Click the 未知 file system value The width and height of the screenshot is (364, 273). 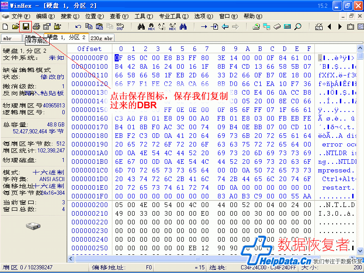(56, 58)
